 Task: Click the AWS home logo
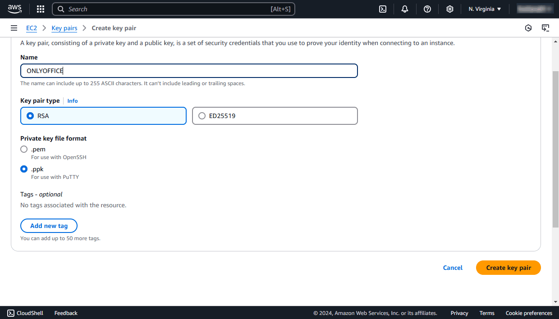(x=15, y=9)
